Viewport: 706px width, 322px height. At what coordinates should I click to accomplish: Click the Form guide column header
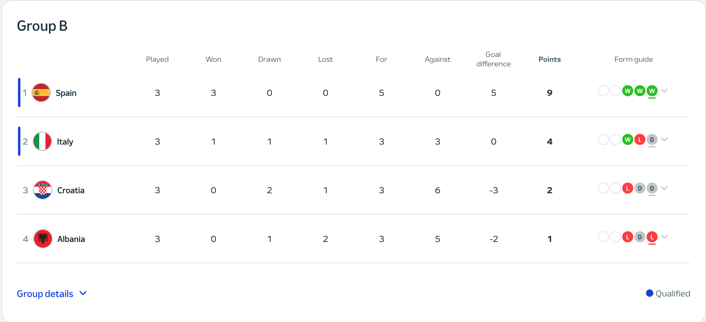point(634,59)
